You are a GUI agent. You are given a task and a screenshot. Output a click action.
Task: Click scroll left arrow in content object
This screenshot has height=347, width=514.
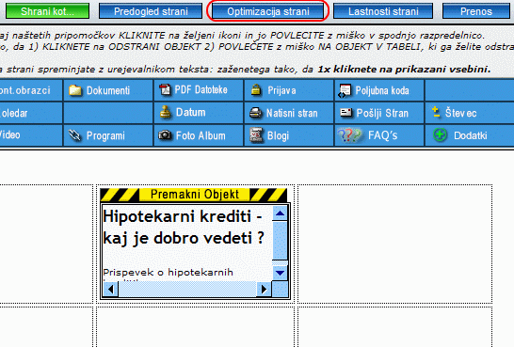(x=111, y=289)
